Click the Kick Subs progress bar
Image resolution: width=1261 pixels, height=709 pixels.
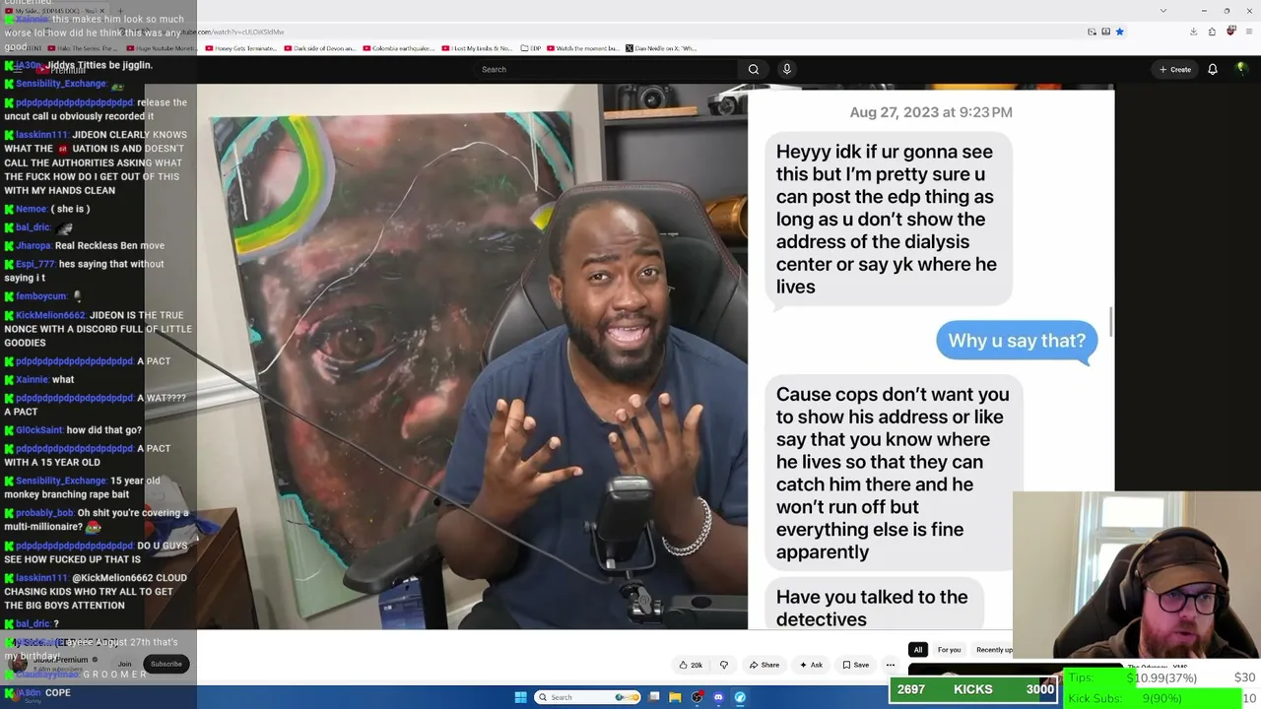pyautogui.click(x=1162, y=698)
